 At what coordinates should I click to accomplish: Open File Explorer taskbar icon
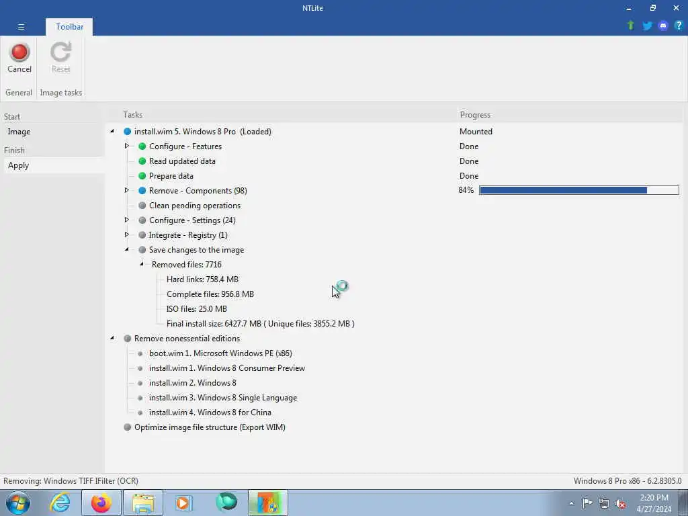pos(143,503)
